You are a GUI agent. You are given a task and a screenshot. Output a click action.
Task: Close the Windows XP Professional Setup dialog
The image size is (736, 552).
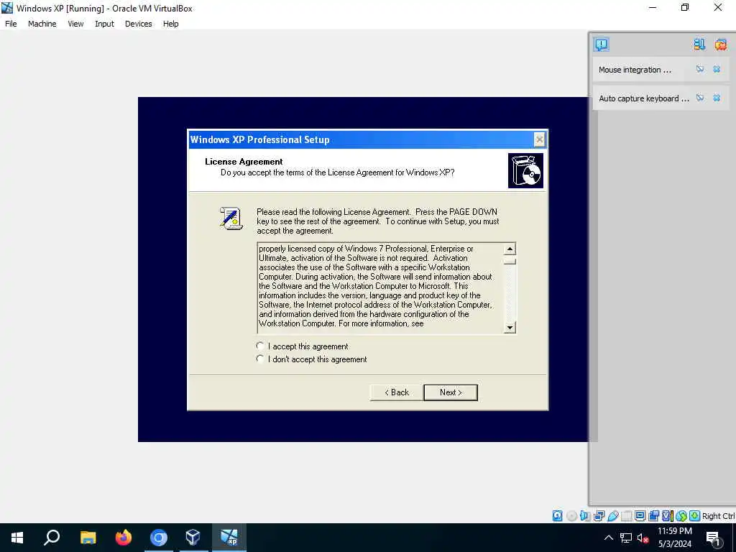coord(540,139)
